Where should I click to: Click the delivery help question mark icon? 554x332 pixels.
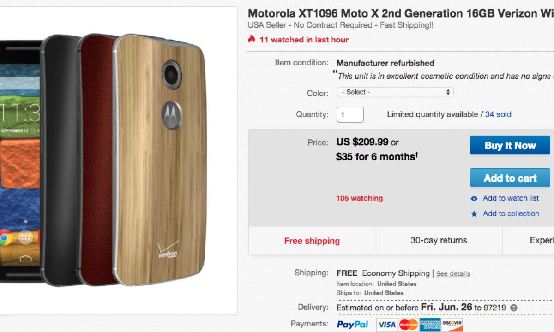point(514,308)
